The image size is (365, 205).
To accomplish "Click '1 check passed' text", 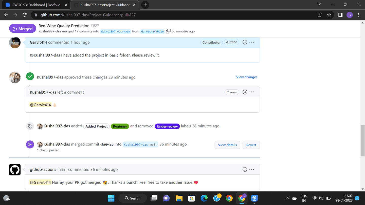I will click(48, 150).
